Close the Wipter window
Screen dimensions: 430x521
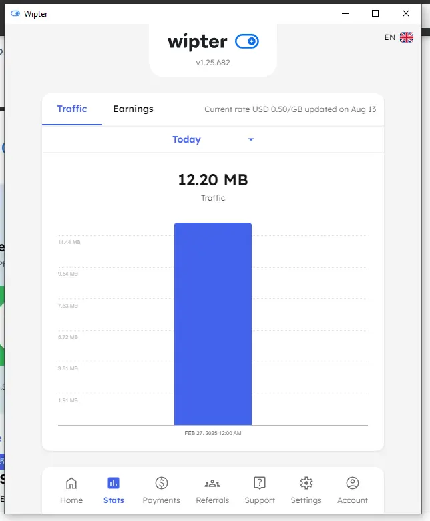(x=406, y=13)
